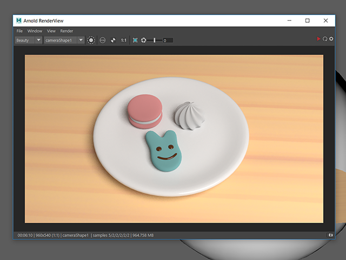Click the render time 00:06:10 text
This screenshot has height=260, width=346.
pos(25,235)
